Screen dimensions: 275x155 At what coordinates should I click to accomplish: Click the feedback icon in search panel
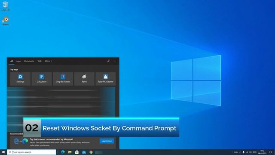[109, 61]
